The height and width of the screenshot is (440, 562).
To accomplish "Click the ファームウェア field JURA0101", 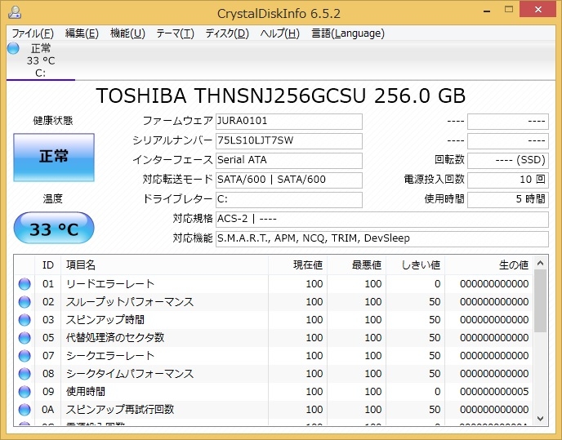I will (x=289, y=122).
